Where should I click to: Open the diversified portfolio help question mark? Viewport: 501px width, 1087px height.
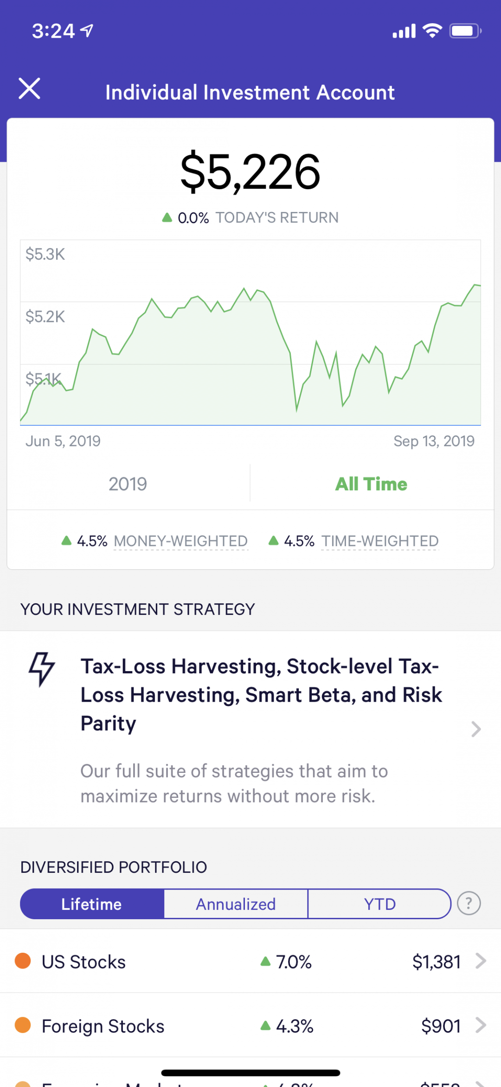pyautogui.click(x=469, y=904)
